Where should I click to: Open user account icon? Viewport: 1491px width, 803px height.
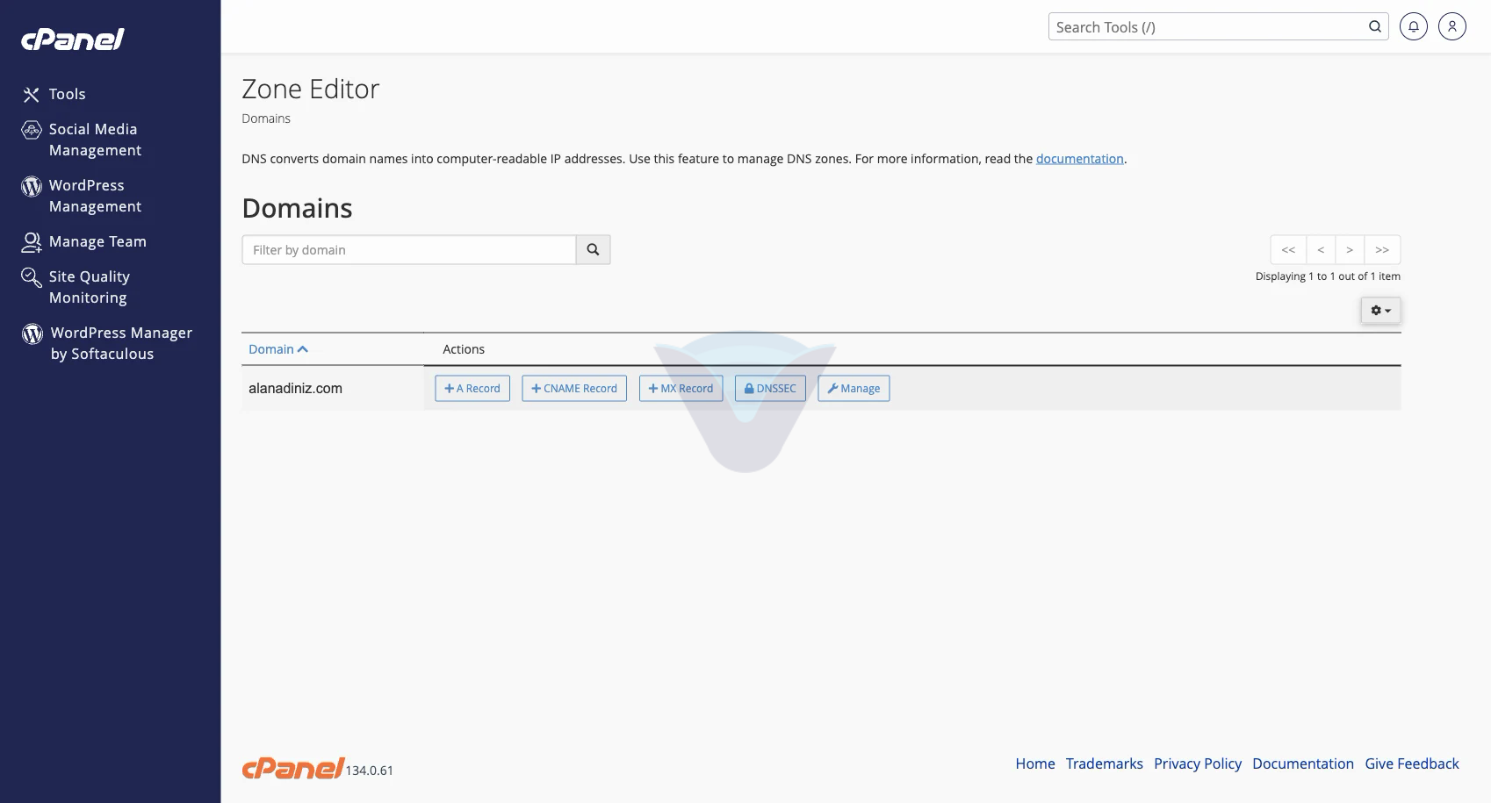(1452, 26)
